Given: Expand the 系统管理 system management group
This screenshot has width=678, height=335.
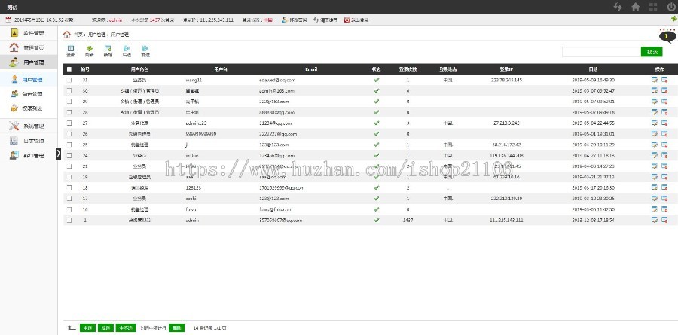Looking at the screenshot, I should point(29,126).
